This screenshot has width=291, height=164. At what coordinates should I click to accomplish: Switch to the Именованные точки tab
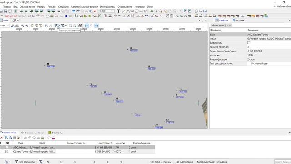[x=32, y=133]
